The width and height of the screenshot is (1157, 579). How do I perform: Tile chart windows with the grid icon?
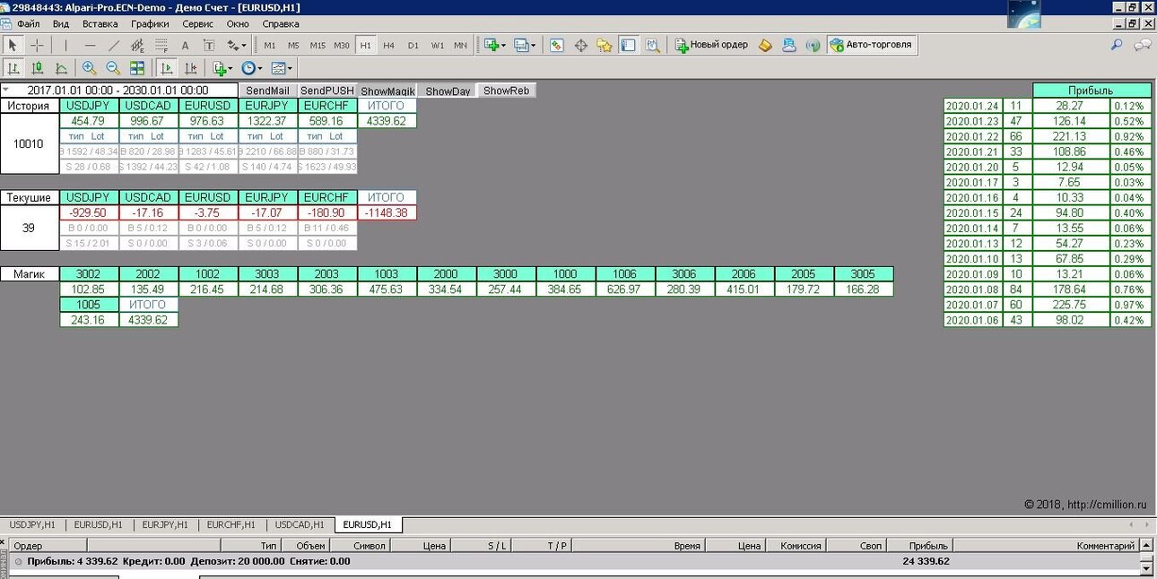(137, 67)
